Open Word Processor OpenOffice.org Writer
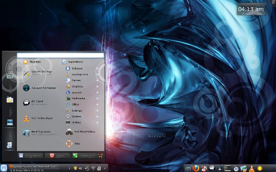 pos(40,133)
